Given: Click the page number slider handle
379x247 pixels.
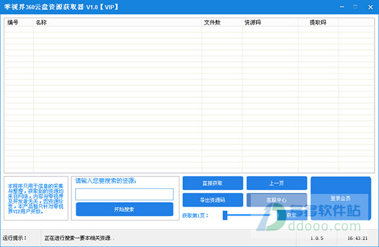Looking at the screenshot, I should pyautogui.click(x=225, y=215).
